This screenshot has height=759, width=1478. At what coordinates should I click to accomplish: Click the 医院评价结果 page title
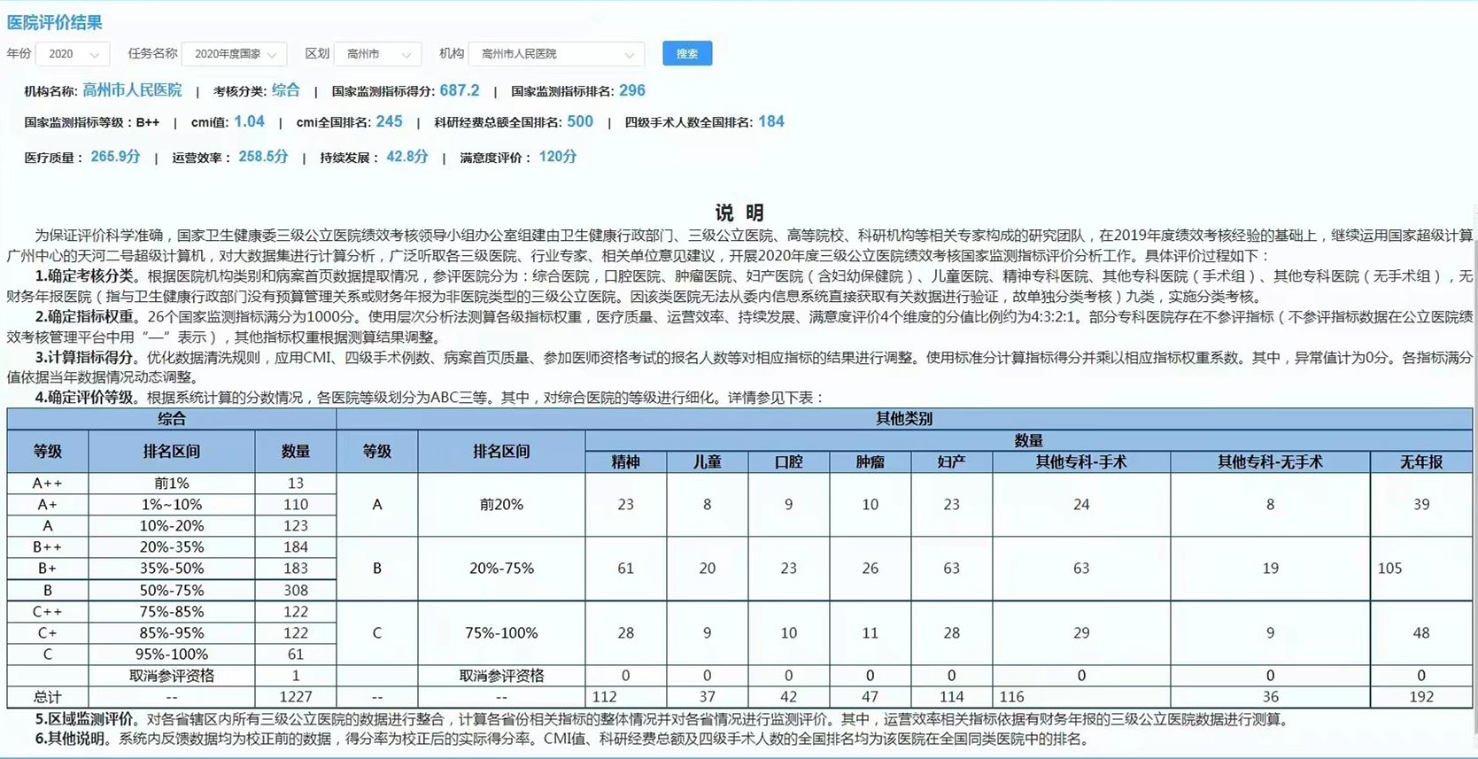point(55,22)
